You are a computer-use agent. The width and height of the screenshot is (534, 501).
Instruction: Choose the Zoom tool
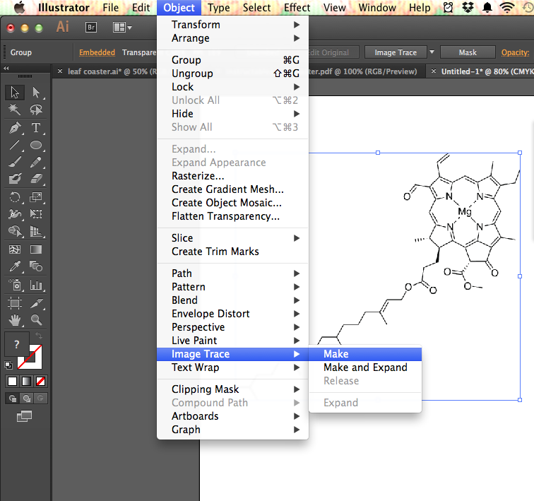pos(36,320)
